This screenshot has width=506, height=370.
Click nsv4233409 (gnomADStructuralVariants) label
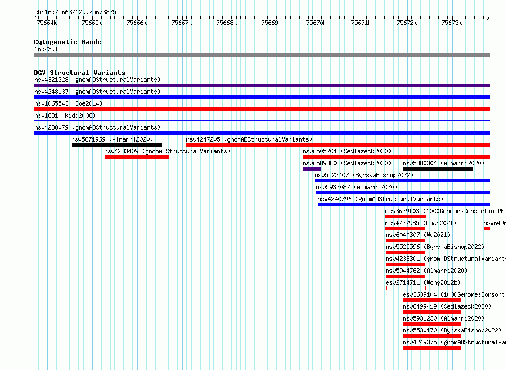click(167, 151)
